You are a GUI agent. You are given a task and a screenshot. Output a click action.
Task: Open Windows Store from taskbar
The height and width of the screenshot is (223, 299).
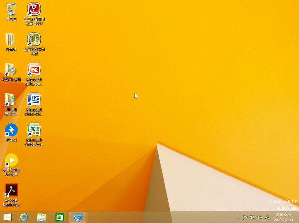click(59, 217)
